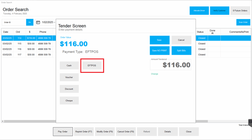Select Cash payment type
Screen dimensions: 252x140
(x=69, y=65)
